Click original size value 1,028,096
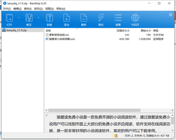Viewport: 176px width, 140px height. [145, 39]
